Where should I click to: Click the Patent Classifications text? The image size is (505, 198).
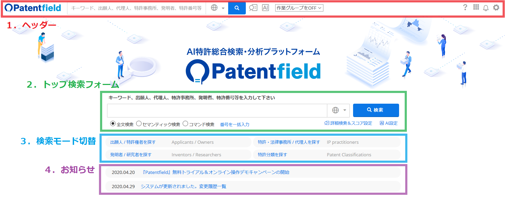point(349,155)
